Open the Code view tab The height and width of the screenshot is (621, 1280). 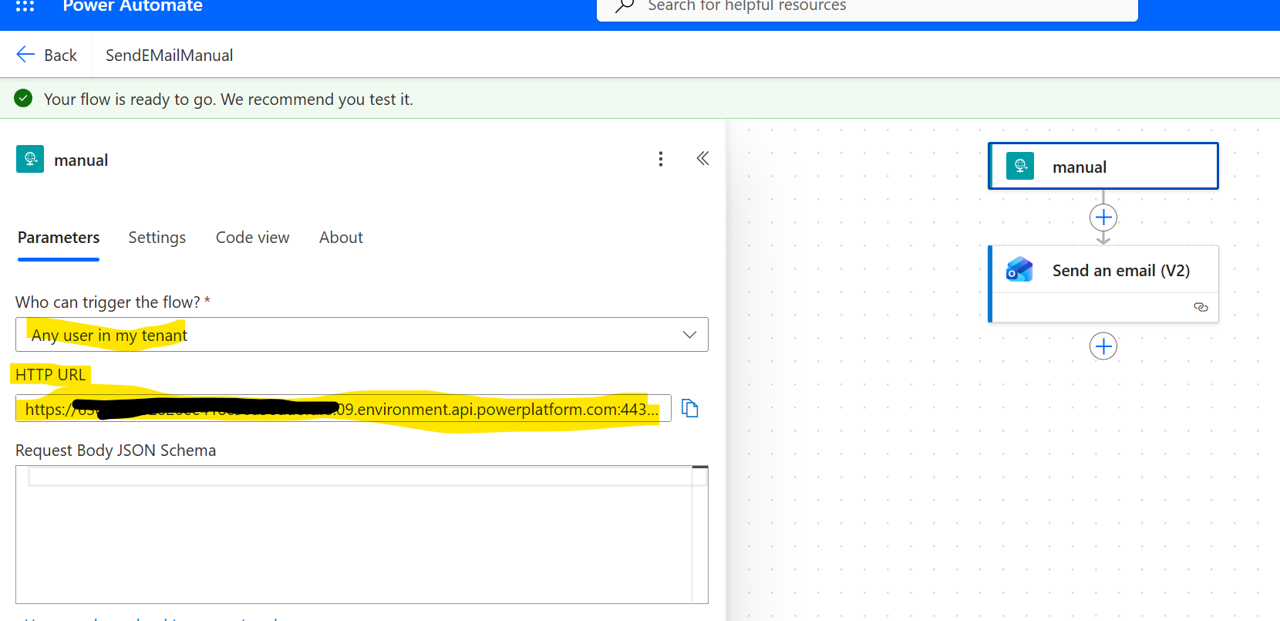coord(252,238)
